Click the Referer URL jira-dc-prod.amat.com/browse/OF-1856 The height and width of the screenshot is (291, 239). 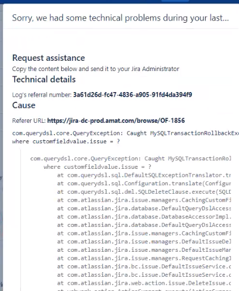116,120
